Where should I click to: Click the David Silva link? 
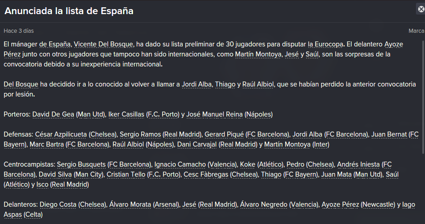click(x=55, y=174)
